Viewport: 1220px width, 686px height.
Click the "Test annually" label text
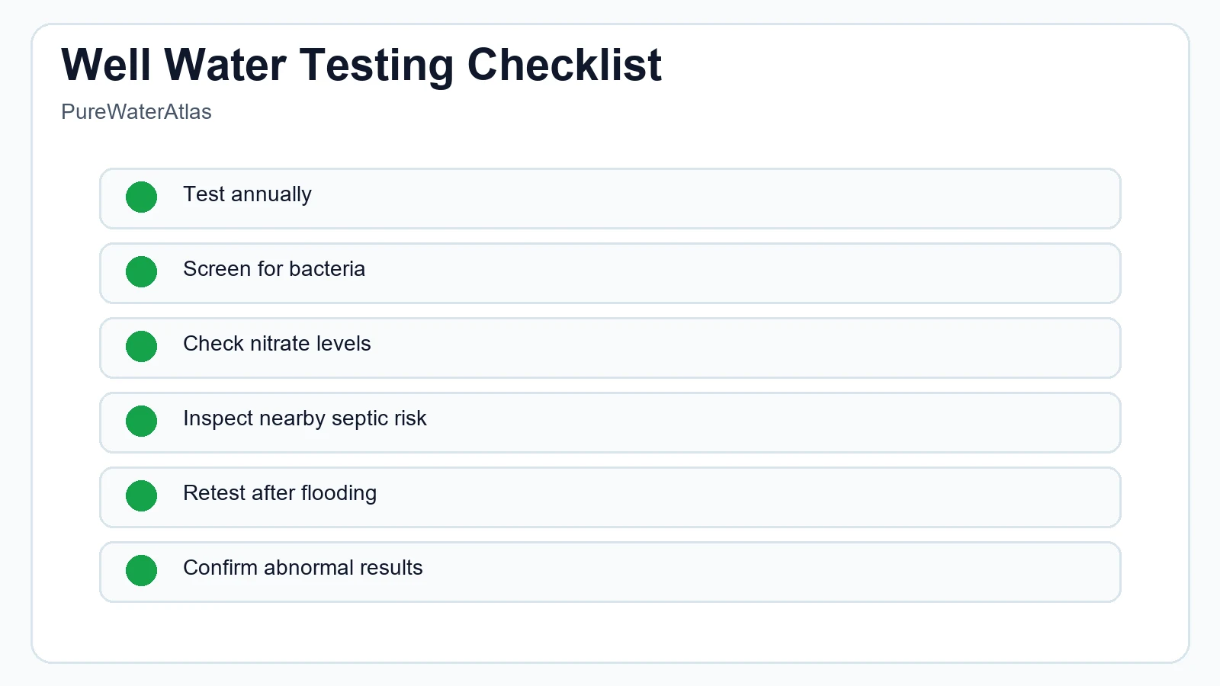click(x=247, y=194)
